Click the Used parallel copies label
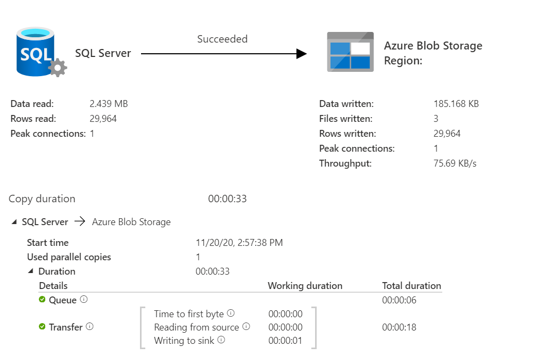 pyautogui.click(x=69, y=257)
